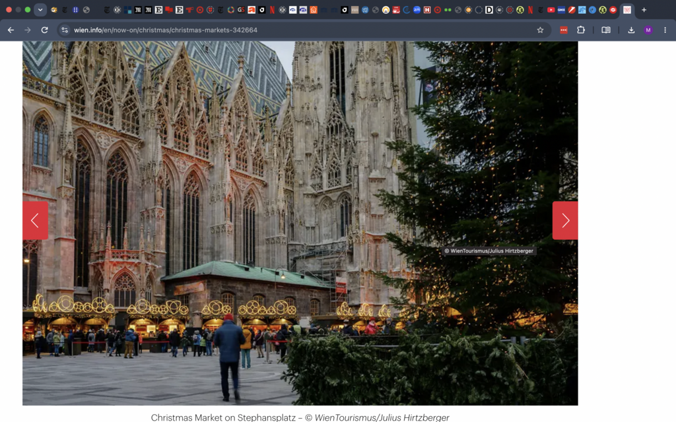Show the previous gallery image
Viewport: 676px width, 422px height.
pyautogui.click(x=36, y=220)
